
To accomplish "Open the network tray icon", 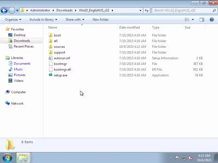I will (184, 158).
